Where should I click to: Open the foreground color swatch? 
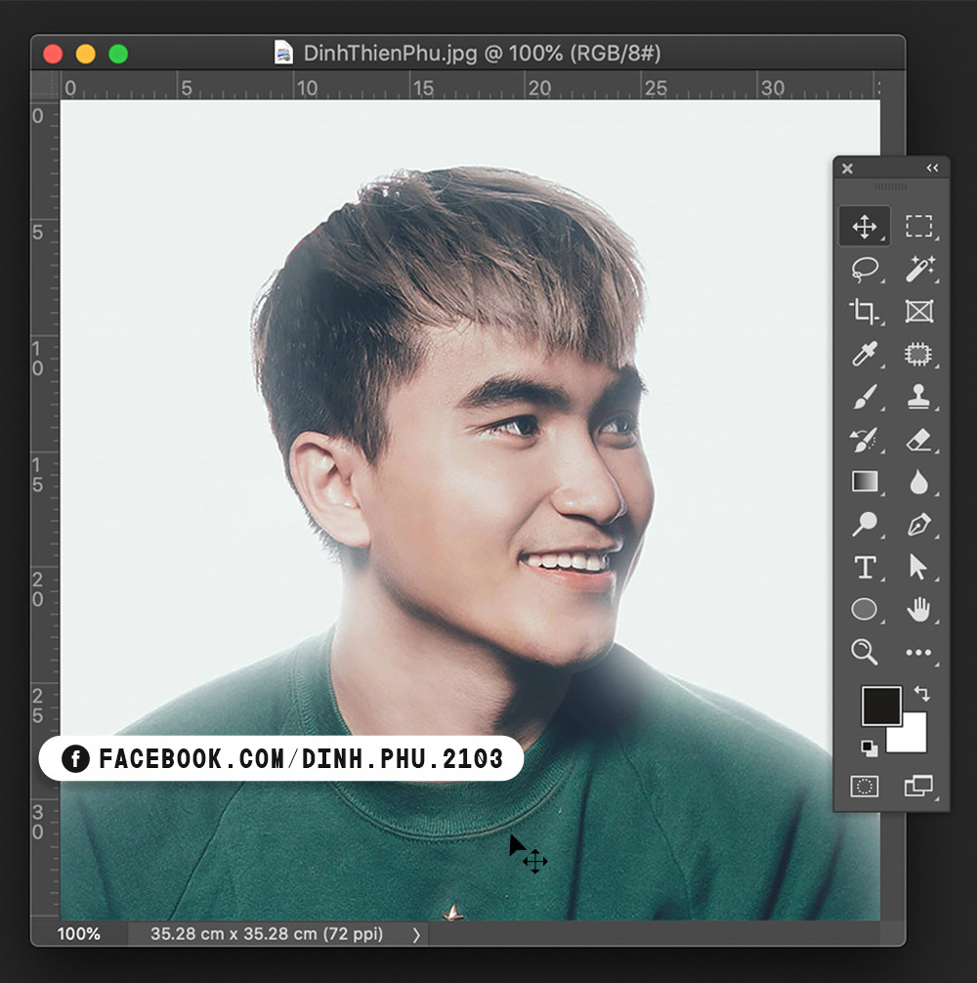[880, 705]
